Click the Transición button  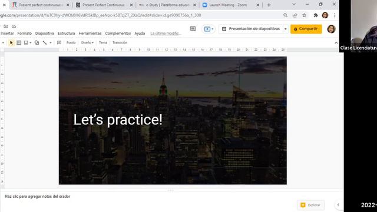tap(120, 42)
